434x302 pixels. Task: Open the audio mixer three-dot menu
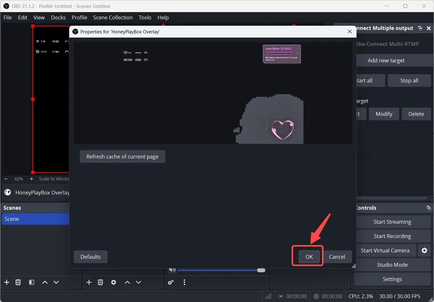coord(184,282)
